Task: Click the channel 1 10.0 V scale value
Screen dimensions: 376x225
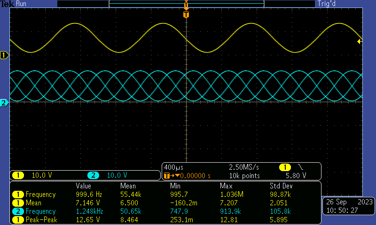Action: (42, 175)
